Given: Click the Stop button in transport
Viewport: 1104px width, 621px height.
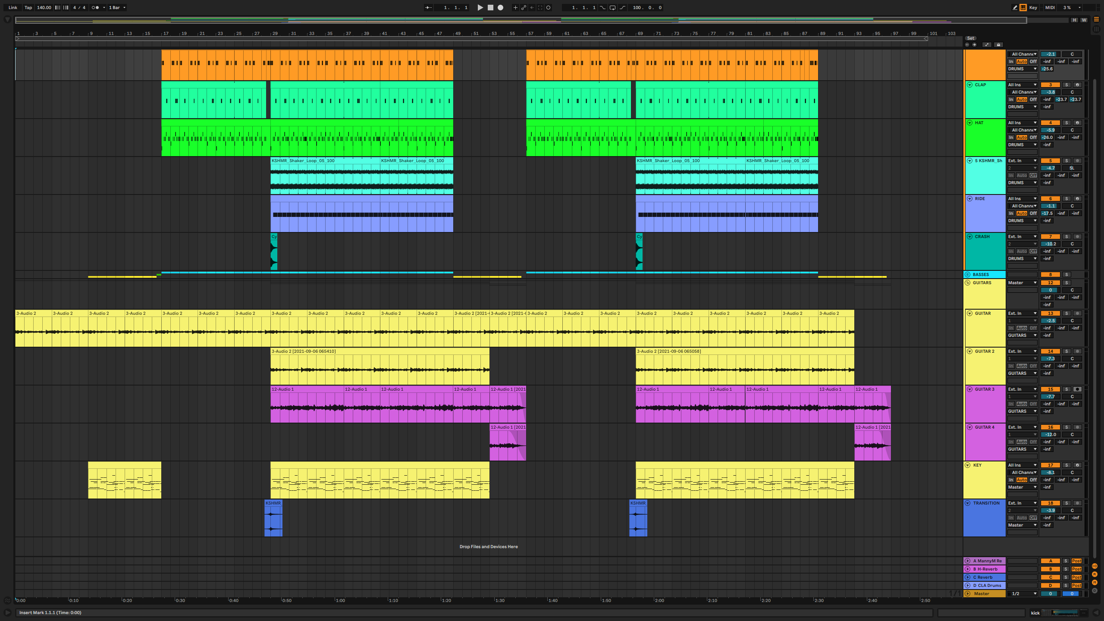Looking at the screenshot, I should (490, 7).
